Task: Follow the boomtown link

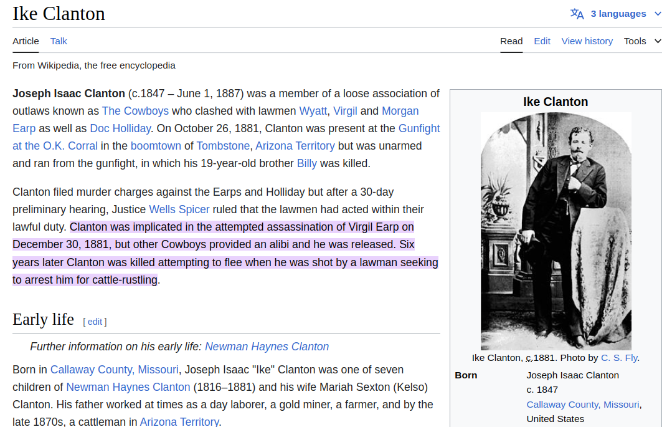Action: (156, 146)
